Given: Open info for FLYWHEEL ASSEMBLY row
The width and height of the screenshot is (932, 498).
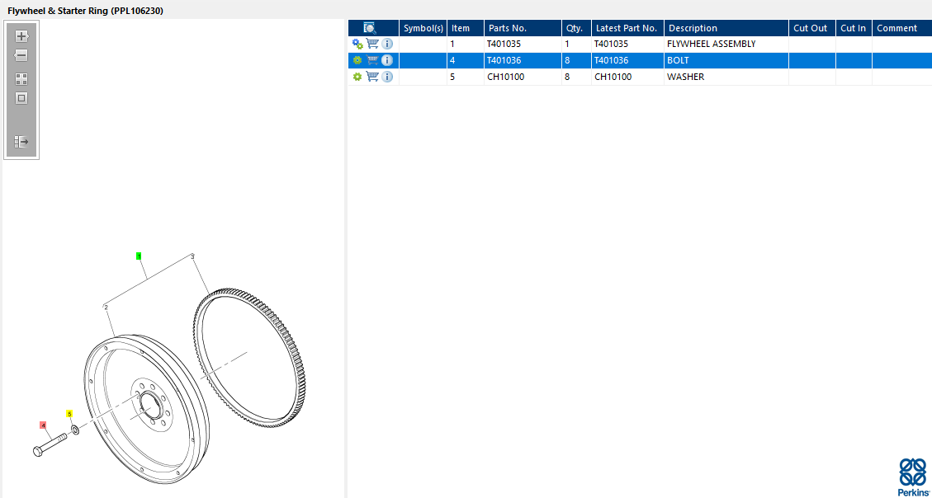Looking at the screenshot, I should [x=387, y=44].
